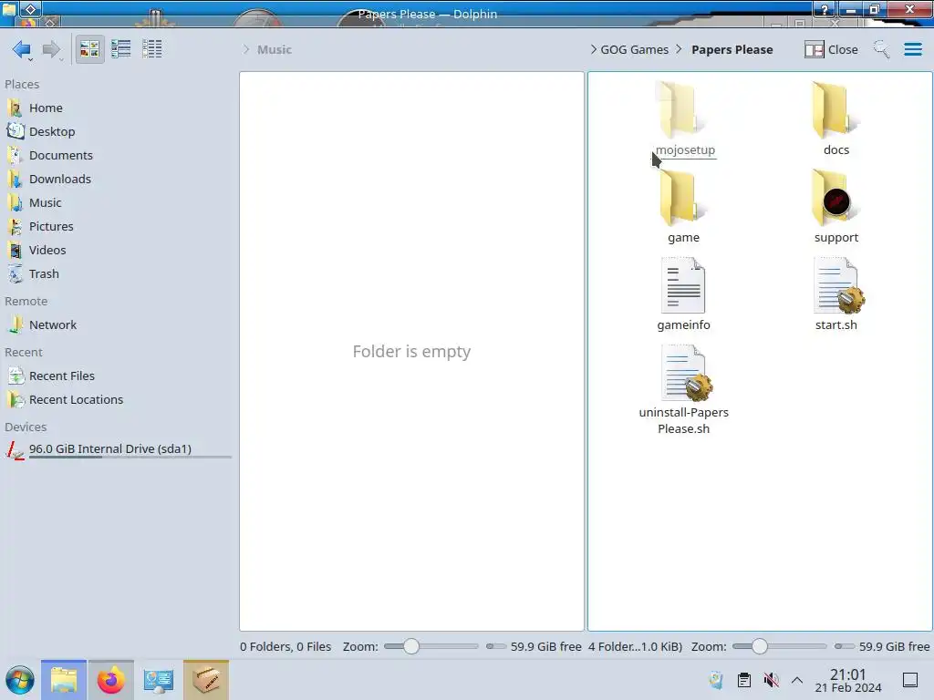Screen dimensions: 934x700
Task: Open the system settings taskbar icon
Action: [159, 680]
